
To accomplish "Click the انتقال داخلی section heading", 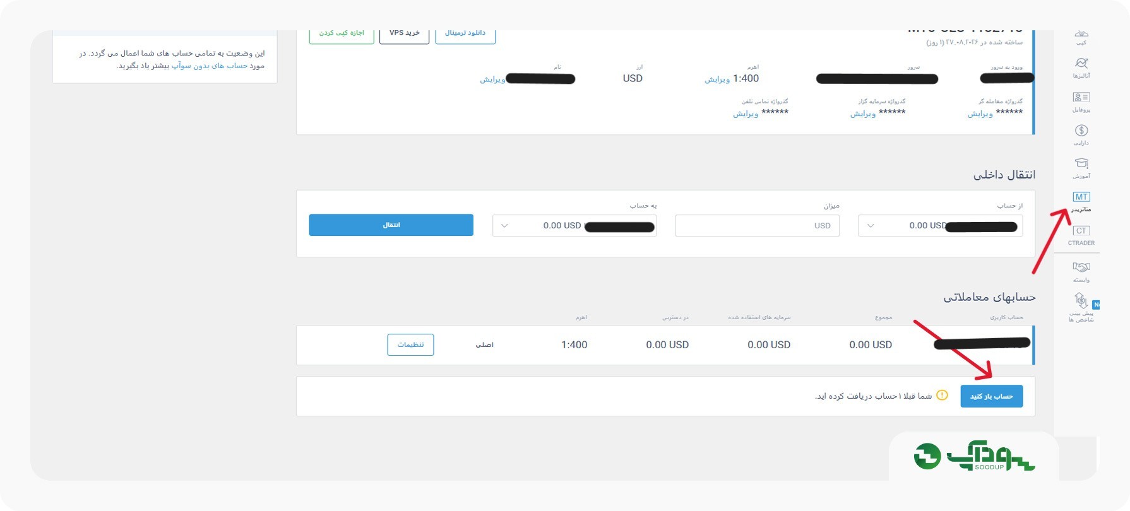I will tap(1004, 175).
